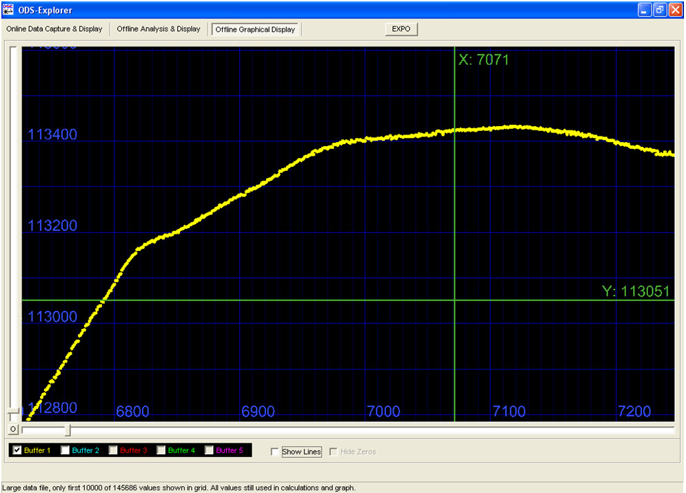Toggle Buffer 1 checkbox

tap(17, 450)
